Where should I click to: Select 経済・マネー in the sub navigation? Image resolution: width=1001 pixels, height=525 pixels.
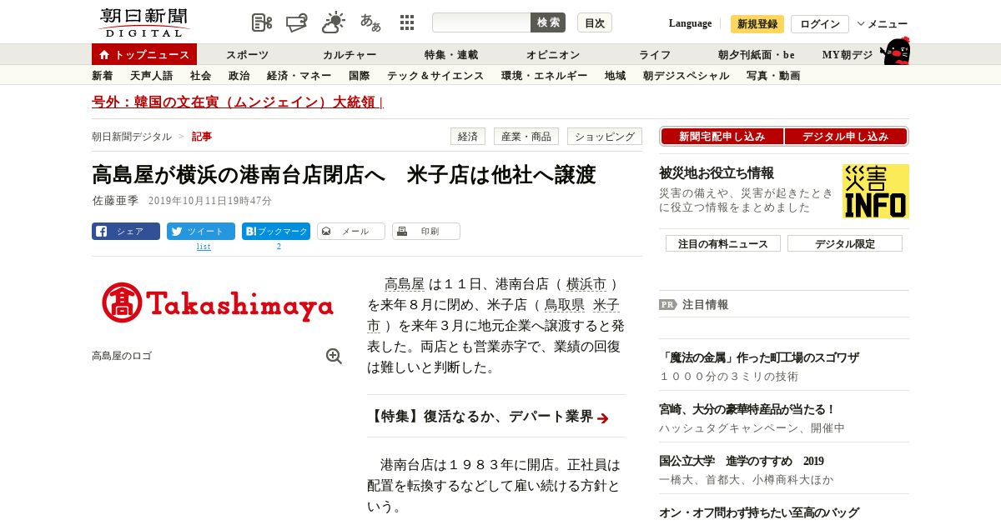tap(299, 76)
